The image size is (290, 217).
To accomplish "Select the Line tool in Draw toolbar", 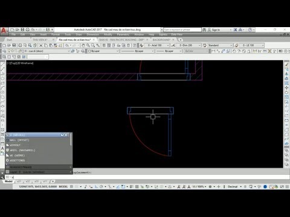I will [2, 64].
